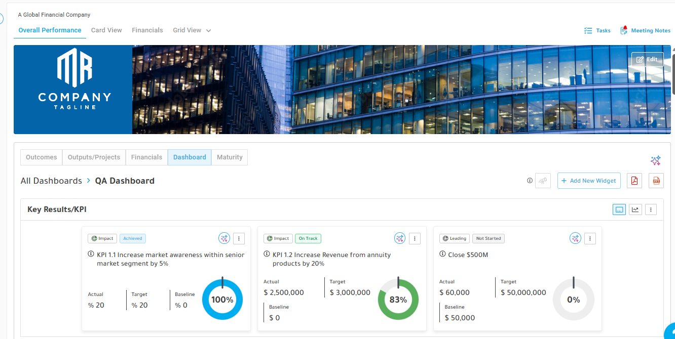Open AI insights on the KPI 1.1 card

224,238
